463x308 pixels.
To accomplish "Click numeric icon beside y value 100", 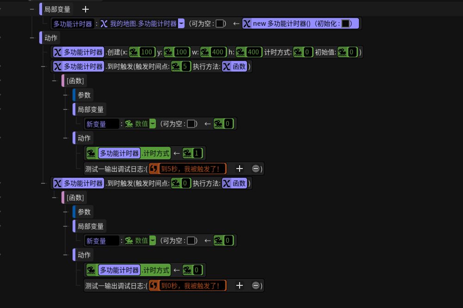I will point(168,52).
